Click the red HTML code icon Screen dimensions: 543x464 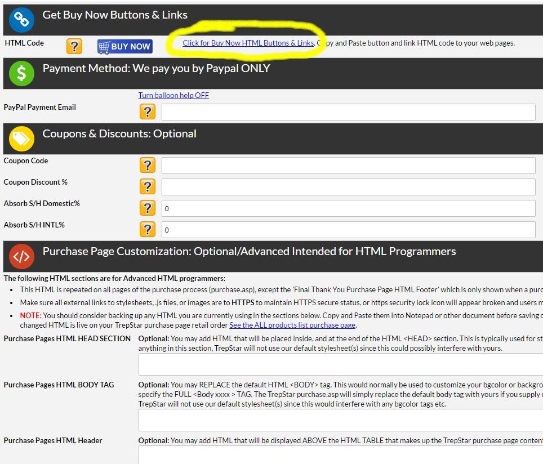(21, 257)
